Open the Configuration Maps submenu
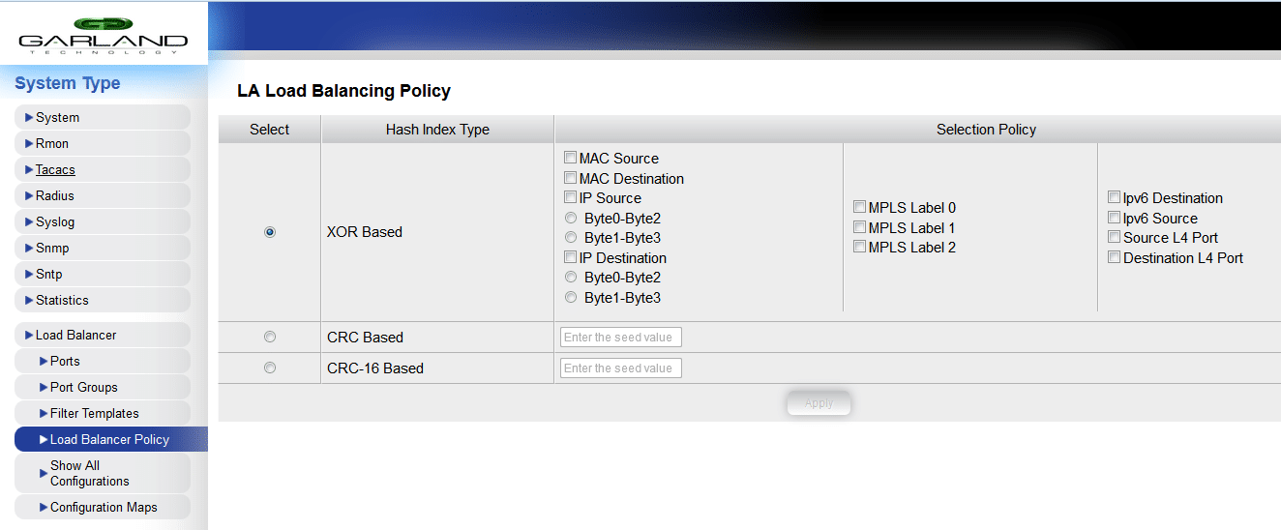Screen dimensions: 1281x530 (x=102, y=507)
